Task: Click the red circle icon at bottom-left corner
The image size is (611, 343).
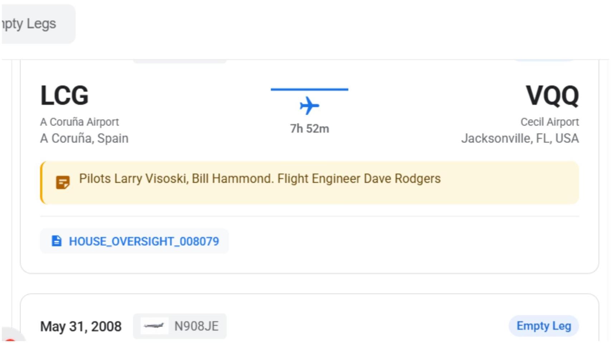Action: (10, 339)
